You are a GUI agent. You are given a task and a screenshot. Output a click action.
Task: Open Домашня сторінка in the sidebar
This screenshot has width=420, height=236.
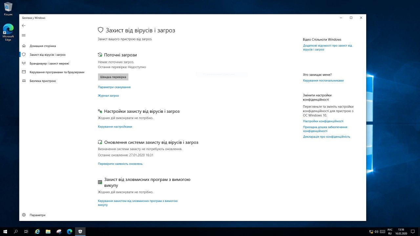tap(43, 46)
